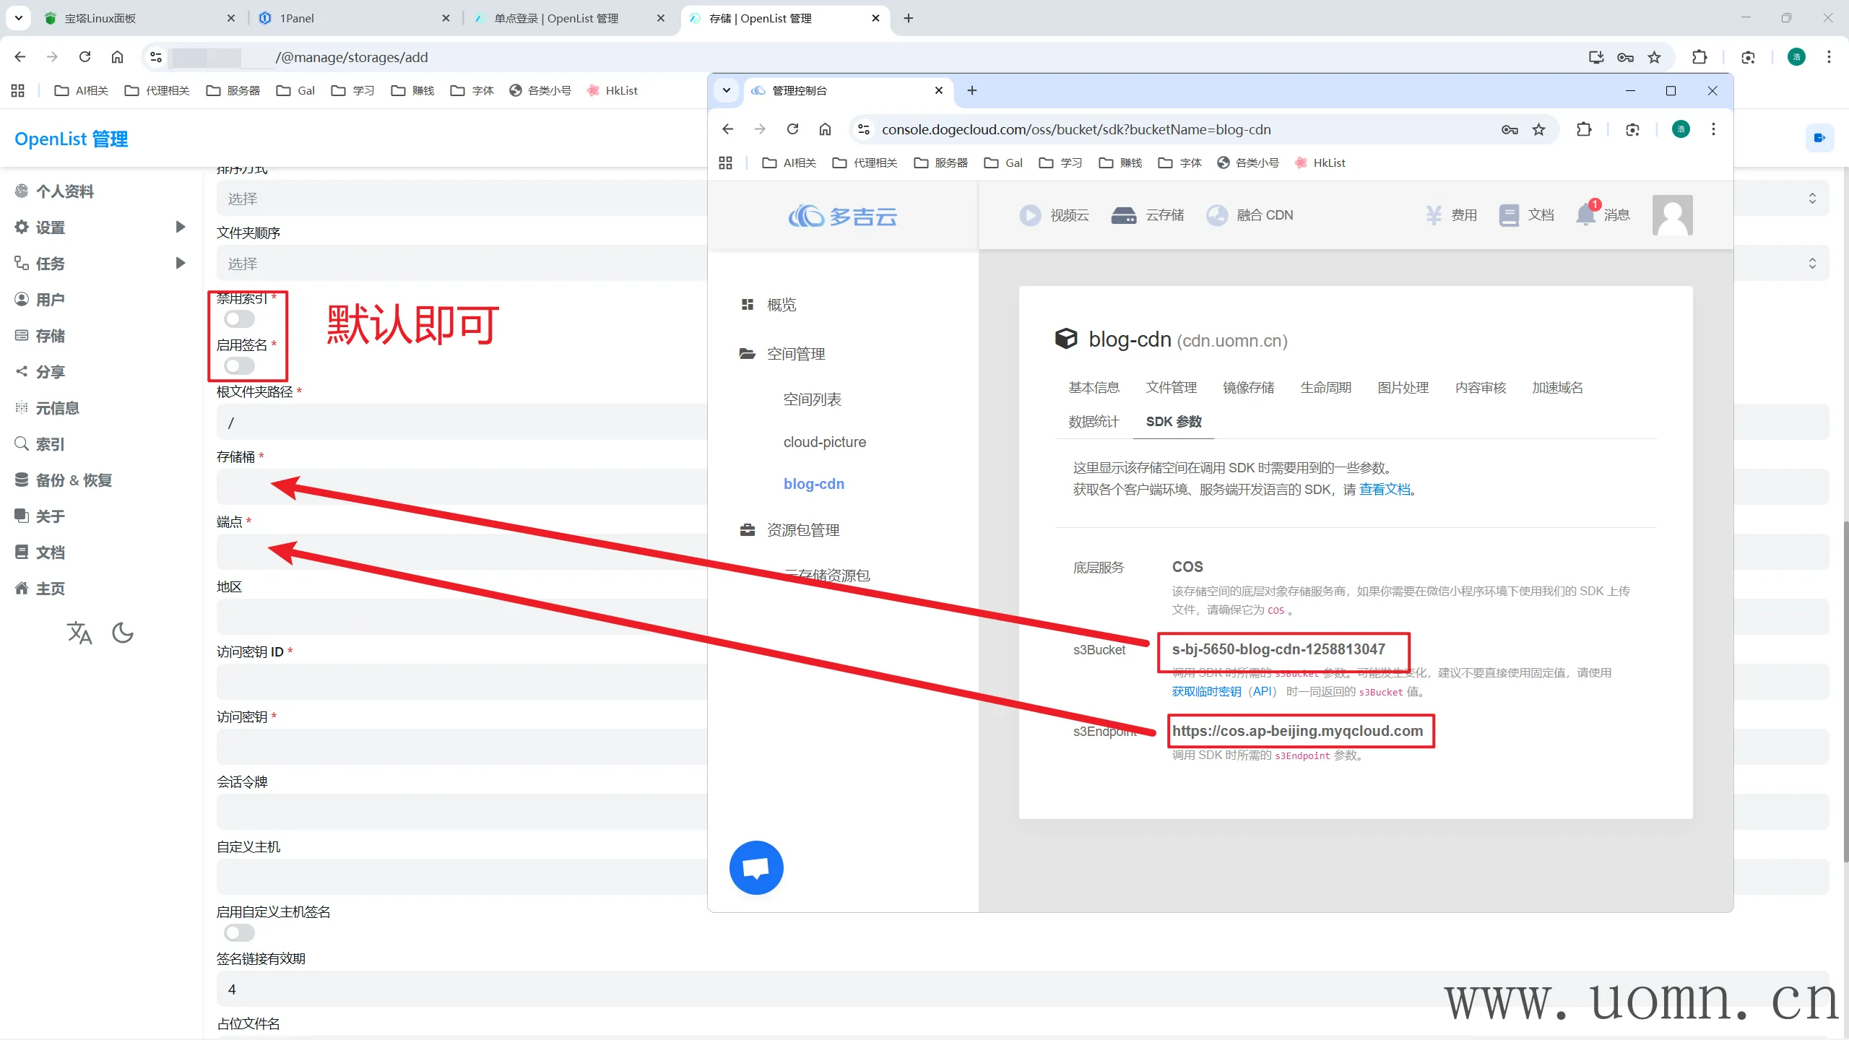
Task: Click the 查看文档 link
Action: pos(1385,490)
